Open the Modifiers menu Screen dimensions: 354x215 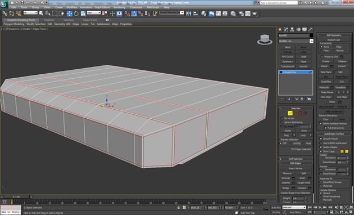72,7
